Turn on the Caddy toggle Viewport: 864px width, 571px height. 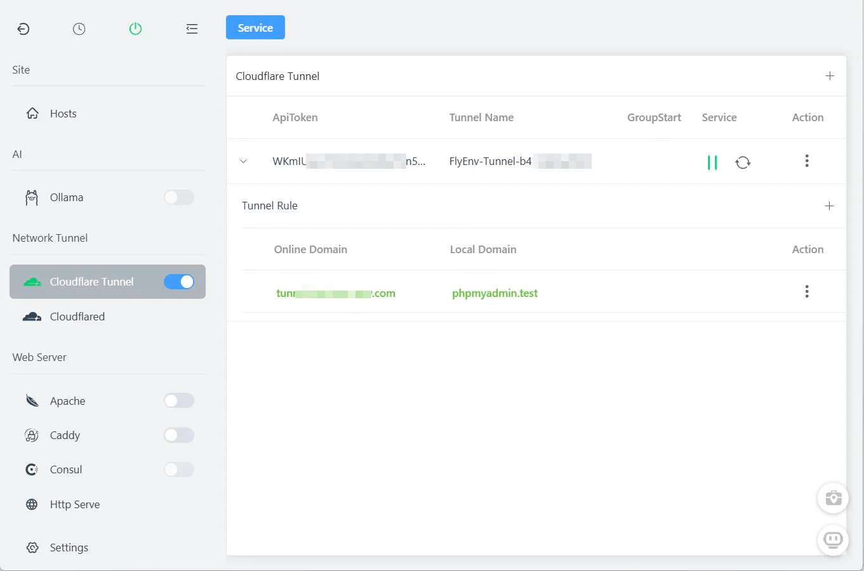pyautogui.click(x=179, y=435)
